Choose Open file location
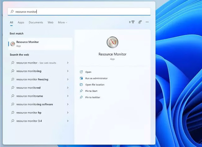202x147 pixels. pyautogui.click(x=95, y=85)
